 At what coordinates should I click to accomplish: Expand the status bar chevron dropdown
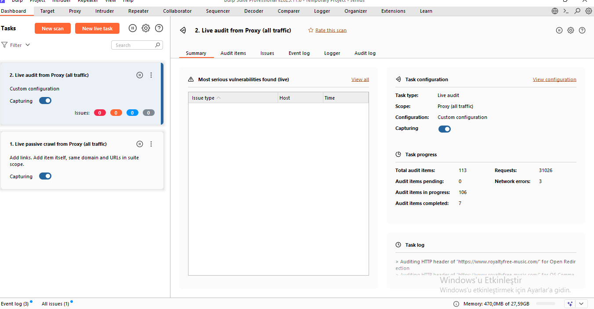582,304
